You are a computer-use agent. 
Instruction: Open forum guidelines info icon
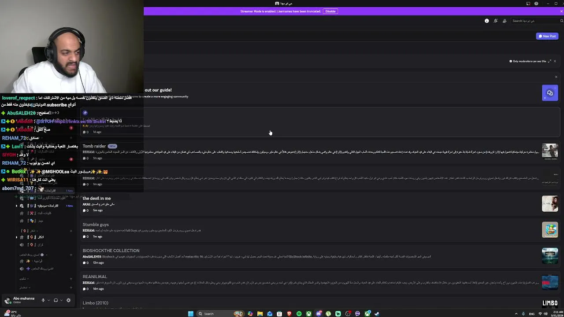pyautogui.click(x=487, y=21)
